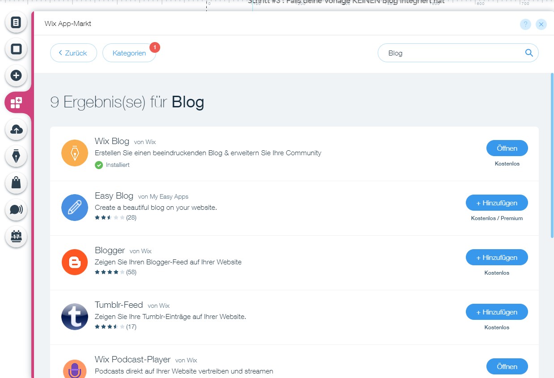The width and height of the screenshot is (554, 378).
Task: Hinzufügen the Blogger feed app
Action: click(497, 257)
